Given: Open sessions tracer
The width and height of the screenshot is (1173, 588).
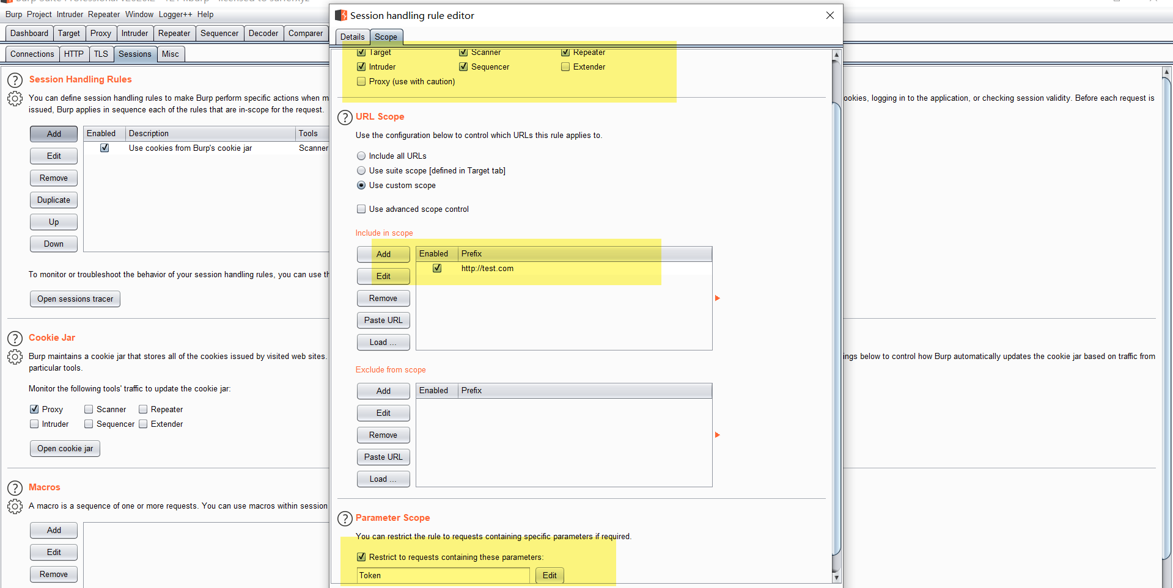Looking at the screenshot, I should pos(75,299).
